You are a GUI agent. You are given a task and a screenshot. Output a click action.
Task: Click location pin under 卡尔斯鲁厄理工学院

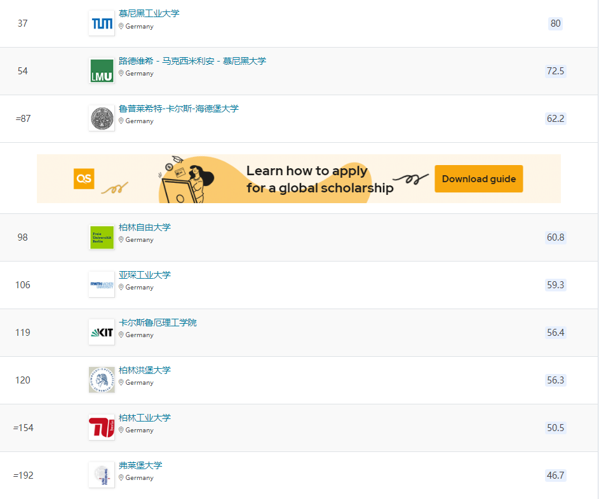121,335
